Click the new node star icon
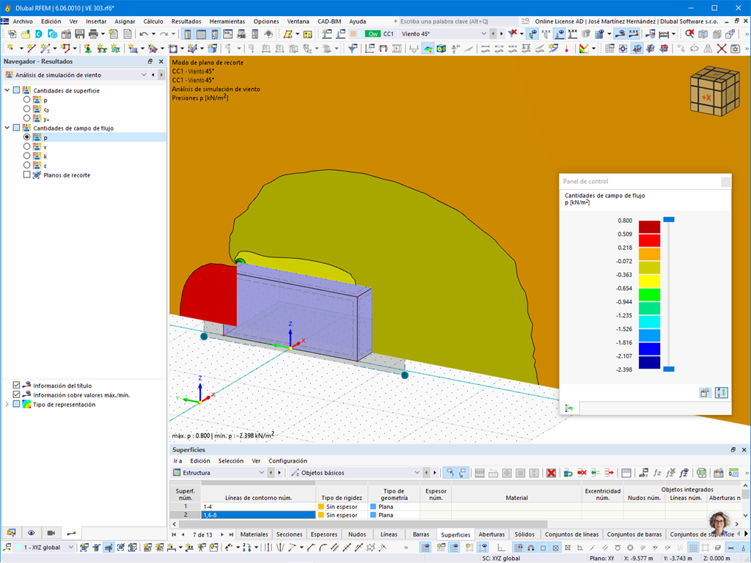This screenshot has height=563, width=751. click(x=10, y=48)
